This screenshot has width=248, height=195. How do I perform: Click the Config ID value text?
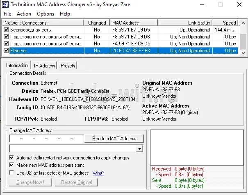[85, 108]
